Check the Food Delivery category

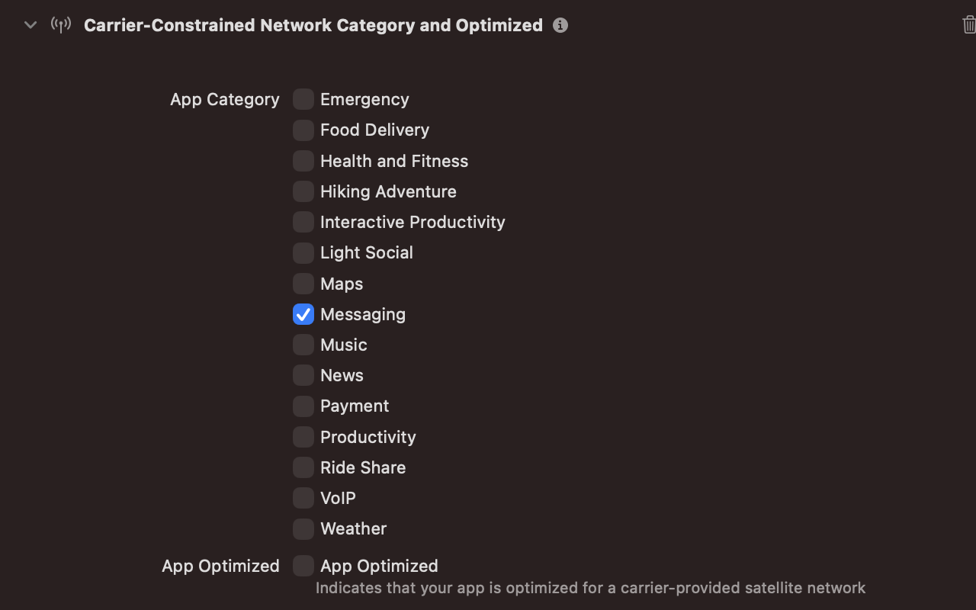303,130
